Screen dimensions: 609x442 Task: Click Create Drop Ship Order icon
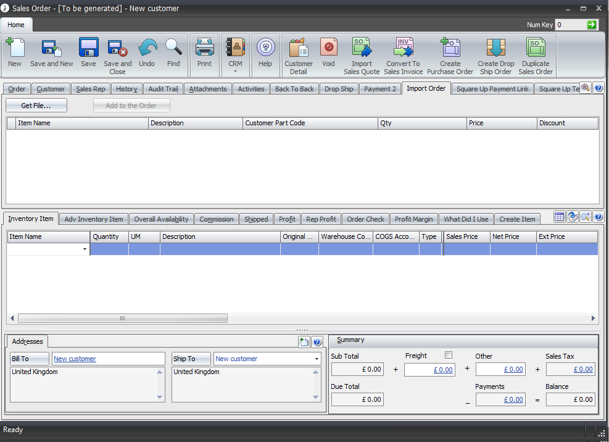495,48
